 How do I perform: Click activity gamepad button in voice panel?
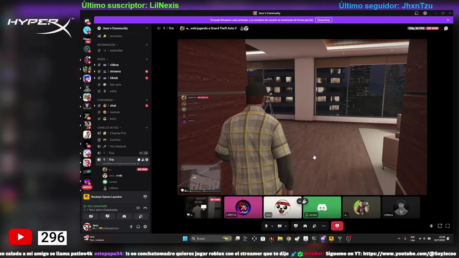(124, 216)
